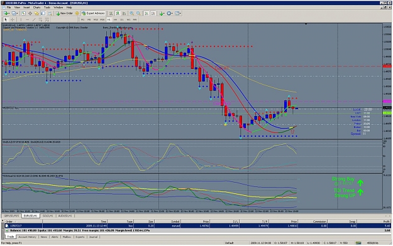Switch to GBPUSD,M15 chart tab
393x246 pixels.
11,216
